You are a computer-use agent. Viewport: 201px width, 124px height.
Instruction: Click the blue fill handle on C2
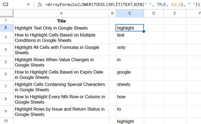[x=144, y=31]
